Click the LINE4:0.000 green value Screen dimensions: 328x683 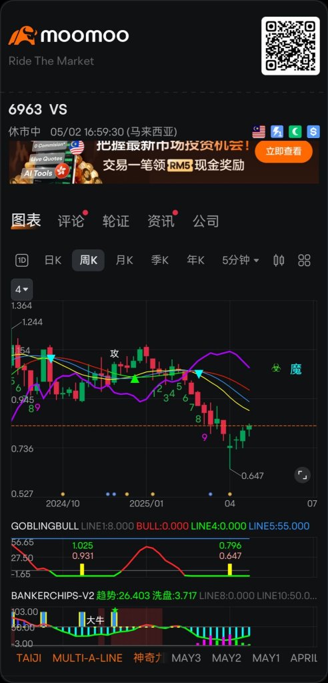[x=219, y=526]
